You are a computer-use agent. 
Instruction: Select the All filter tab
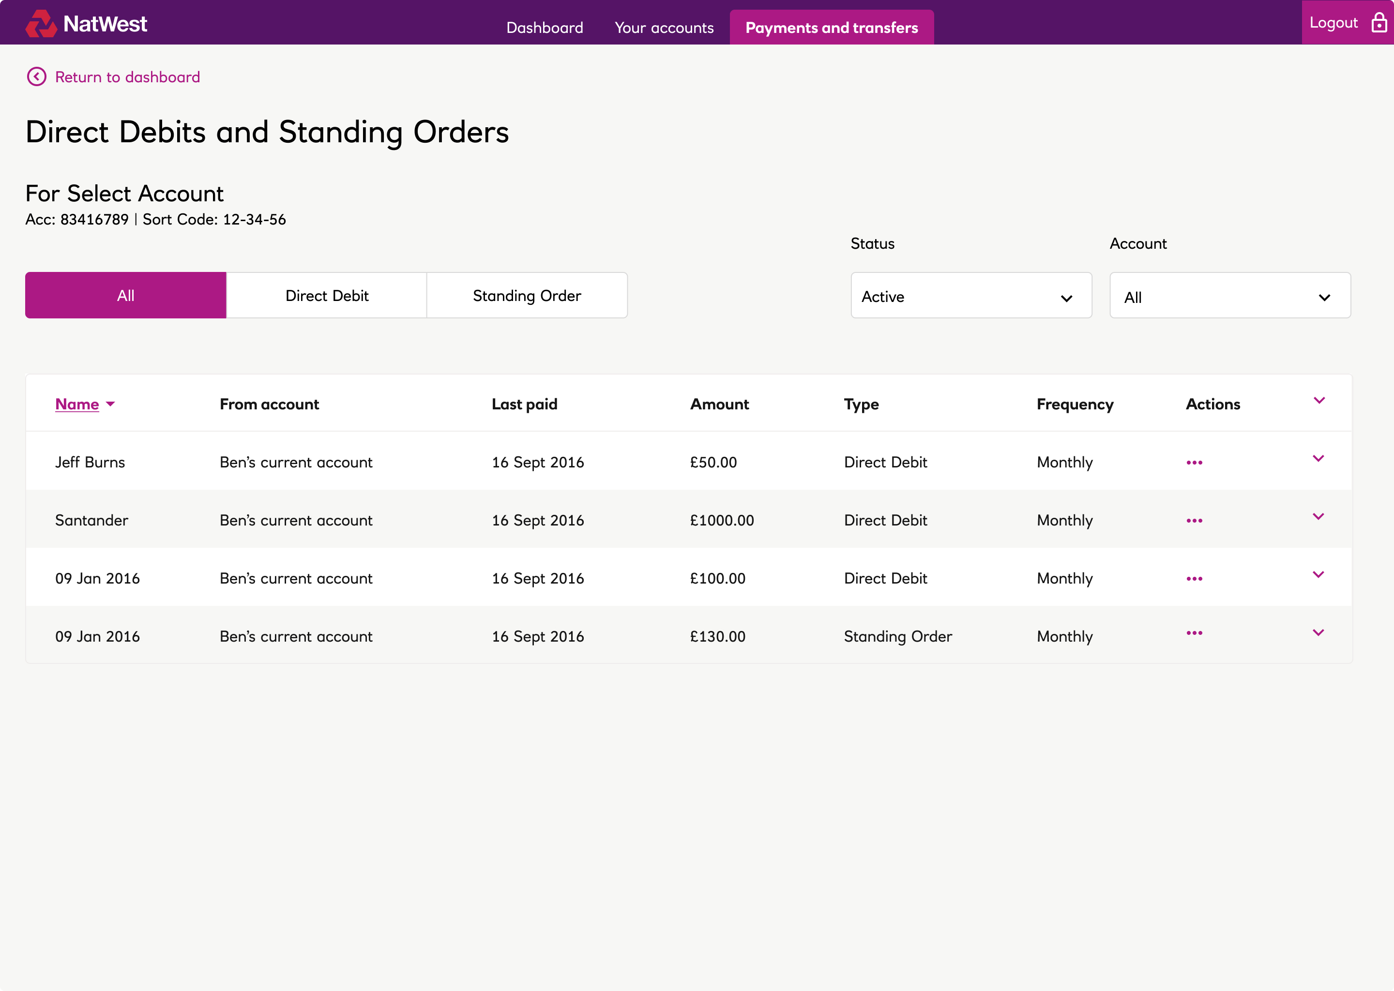pos(126,295)
